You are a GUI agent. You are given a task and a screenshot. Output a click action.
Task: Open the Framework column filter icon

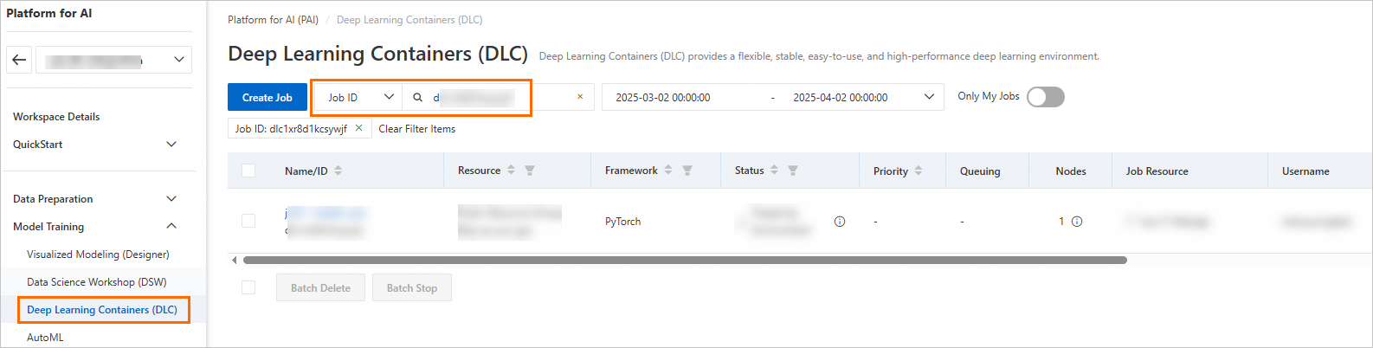coord(687,171)
